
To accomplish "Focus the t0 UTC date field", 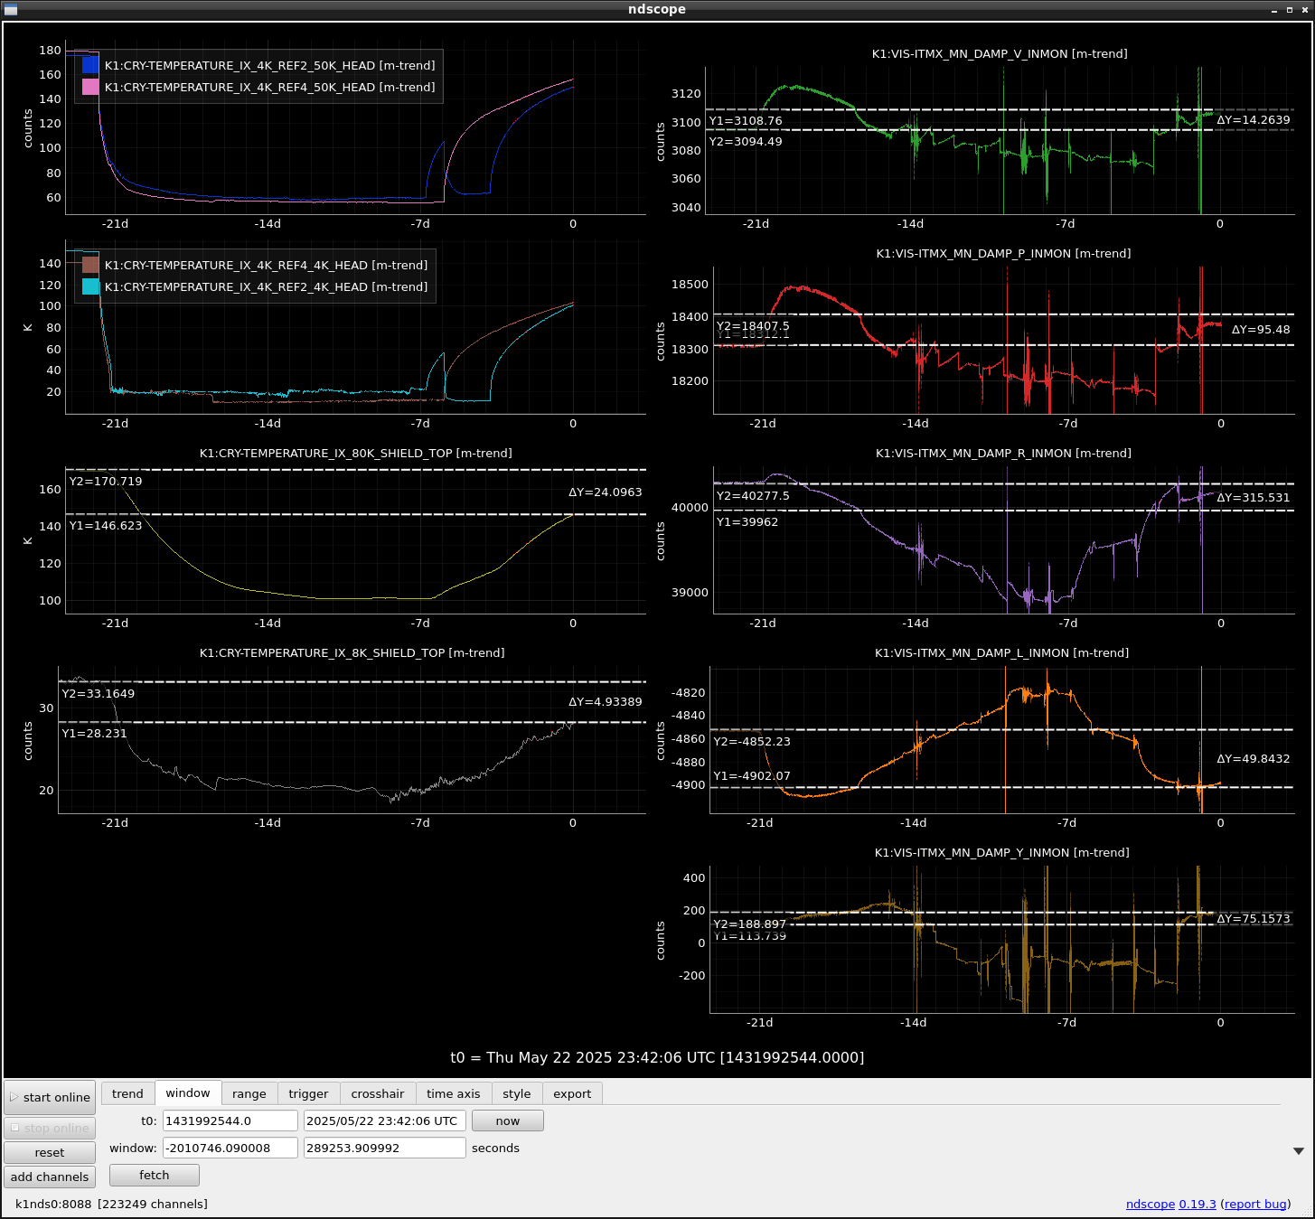I will pos(385,1121).
